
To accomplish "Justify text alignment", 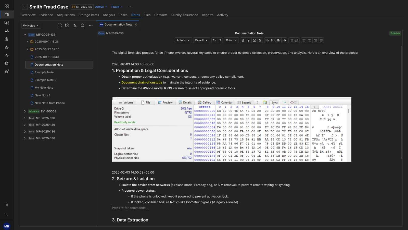I will pos(321,40).
